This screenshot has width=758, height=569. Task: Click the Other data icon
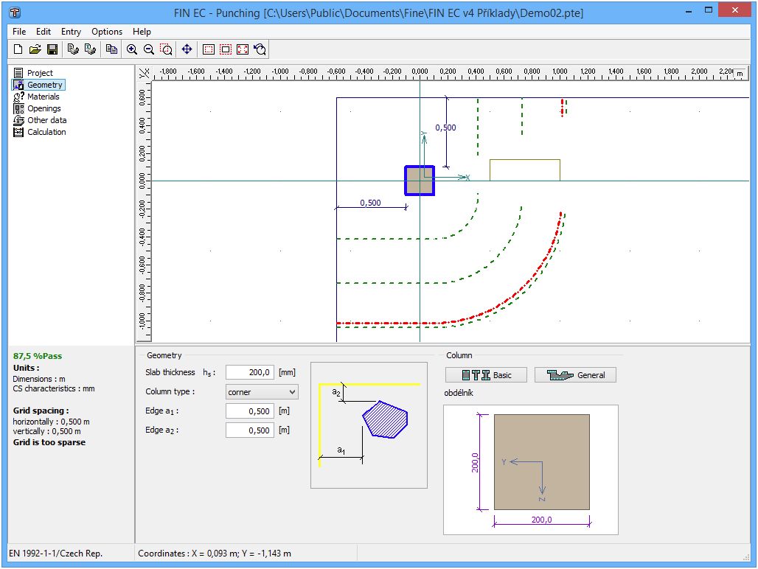(18, 120)
